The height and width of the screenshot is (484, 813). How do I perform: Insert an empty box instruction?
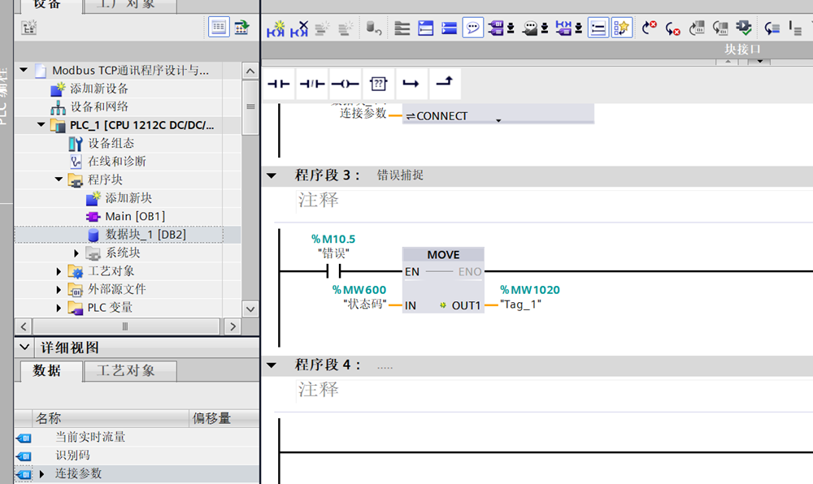point(379,84)
